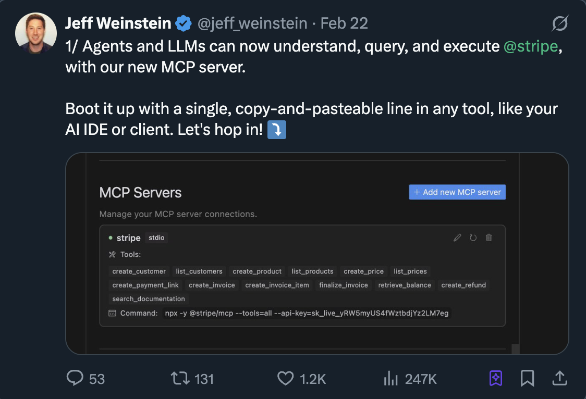Click the @jeff_weinstein handle

(x=252, y=23)
